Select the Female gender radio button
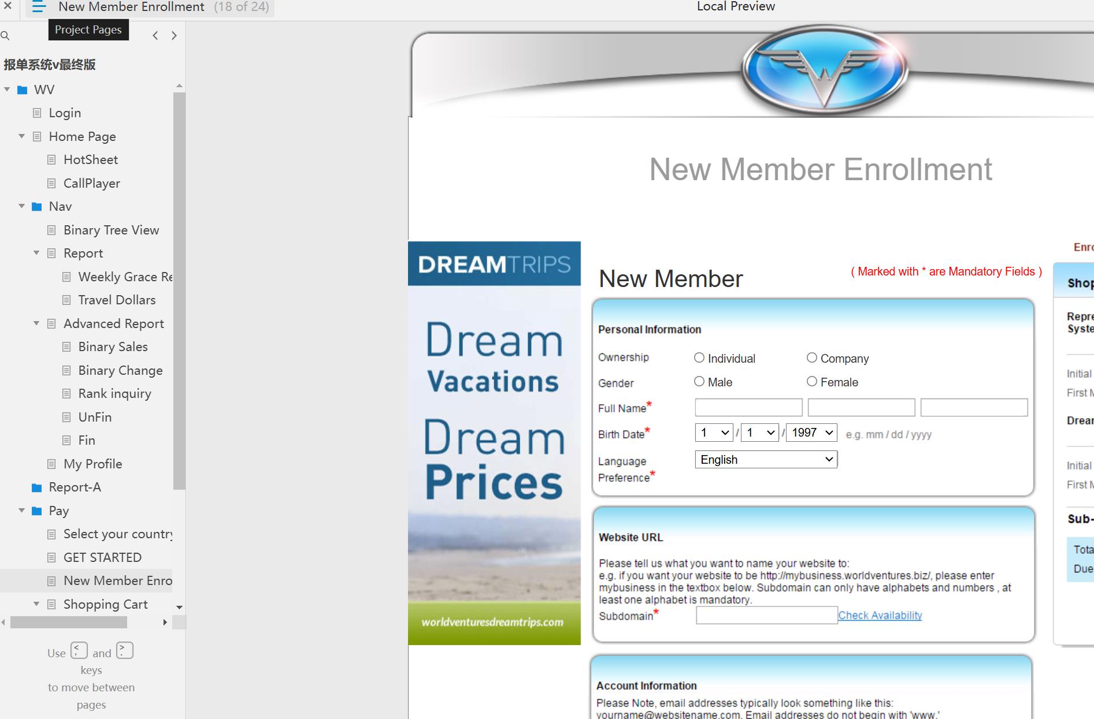Viewport: 1094px width, 719px height. (812, 382)
